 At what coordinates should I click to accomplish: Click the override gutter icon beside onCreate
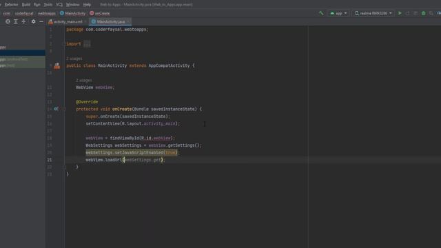pyautogui.click(x=56, y=109)
